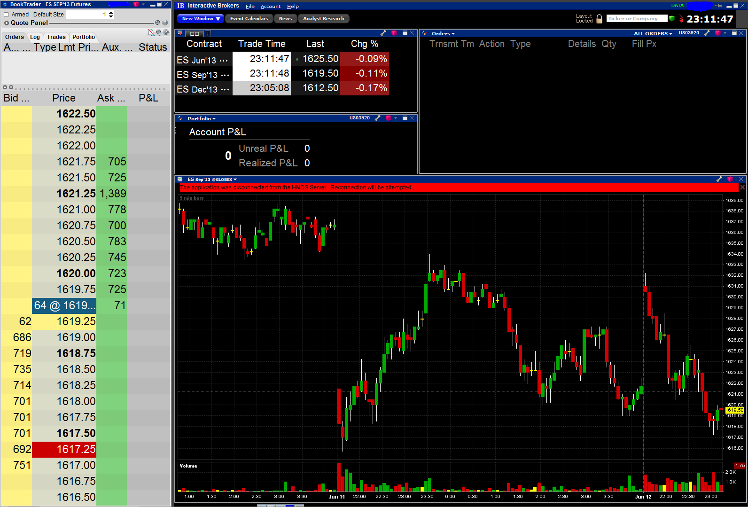748x507 pixels.
Task: Select the quote monitor page tab
Action: (x=195, y=34)
